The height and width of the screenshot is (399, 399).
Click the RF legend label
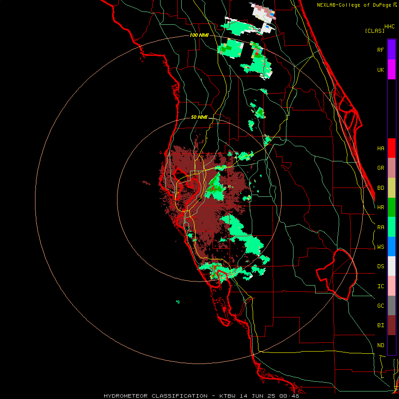[380, 50]
